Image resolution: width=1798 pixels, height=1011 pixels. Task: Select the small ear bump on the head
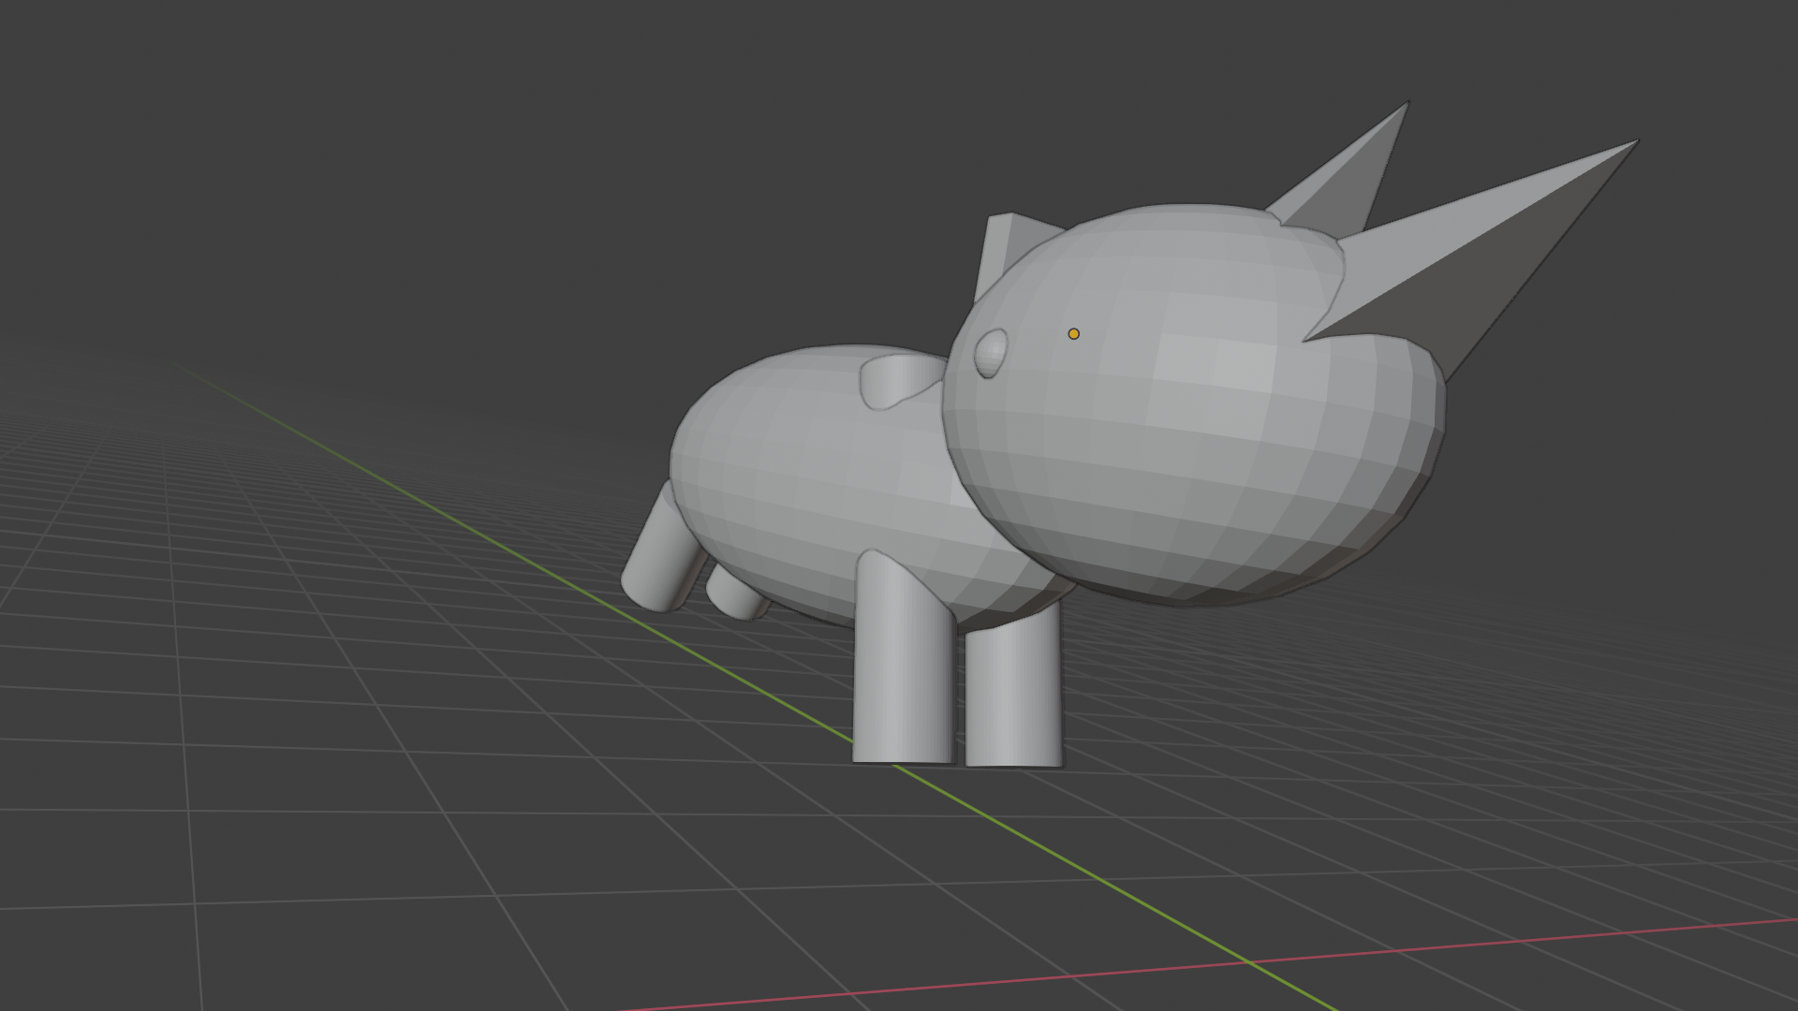click(991, 352)
